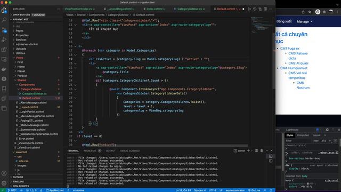
Task: Open the new-terminal launch profile dropdown arrow
Action: tap(252, 150)
